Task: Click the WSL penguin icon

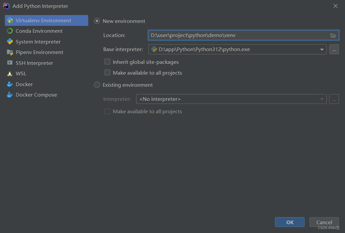Action: (10, 74)
